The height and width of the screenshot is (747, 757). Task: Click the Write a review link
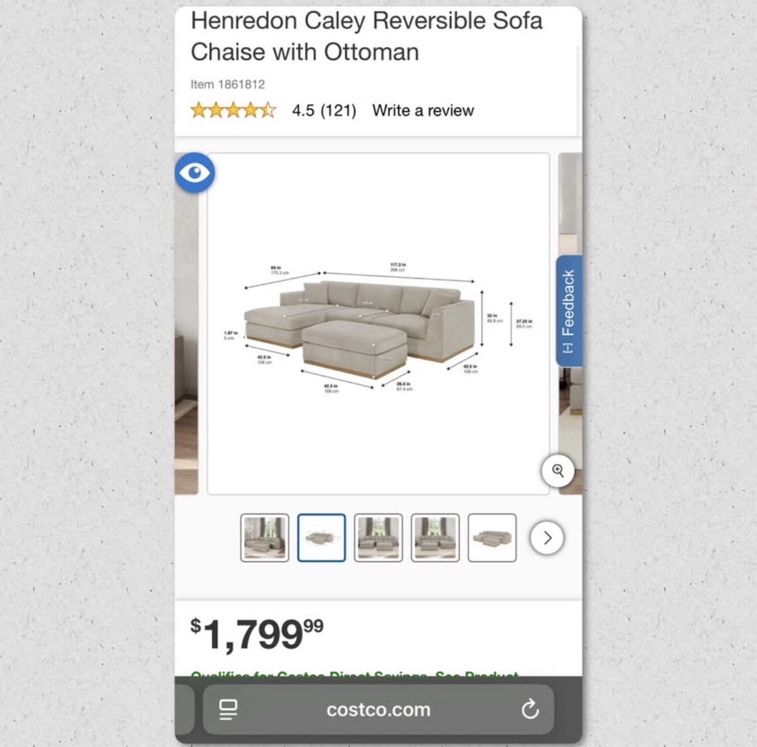coord(423,110)
